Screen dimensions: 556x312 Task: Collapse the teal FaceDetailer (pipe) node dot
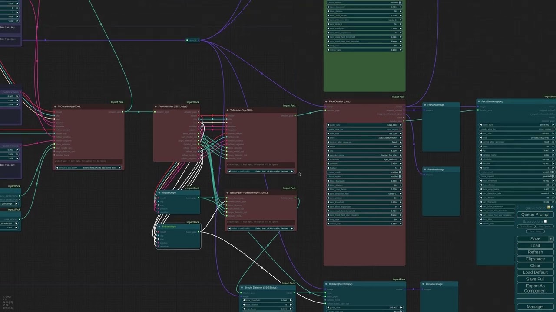[x=479, y=101]
